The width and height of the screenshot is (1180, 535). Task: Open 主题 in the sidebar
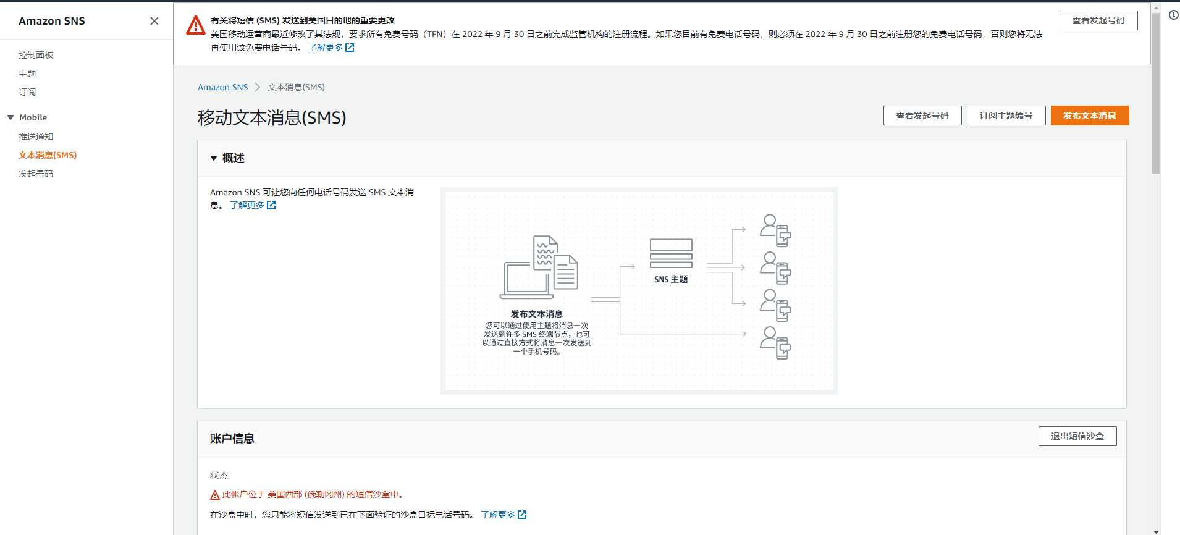[27, 74]
